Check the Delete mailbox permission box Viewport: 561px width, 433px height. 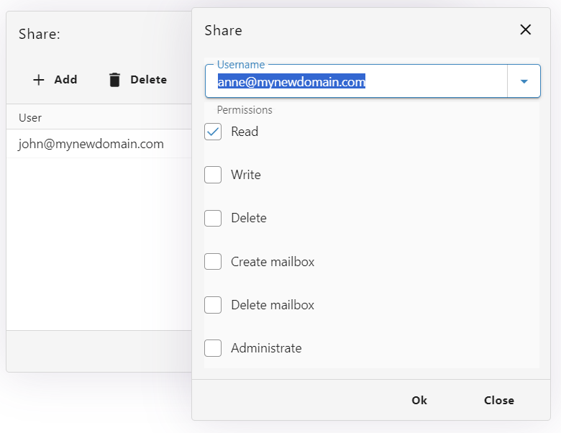tap(213, 305)
